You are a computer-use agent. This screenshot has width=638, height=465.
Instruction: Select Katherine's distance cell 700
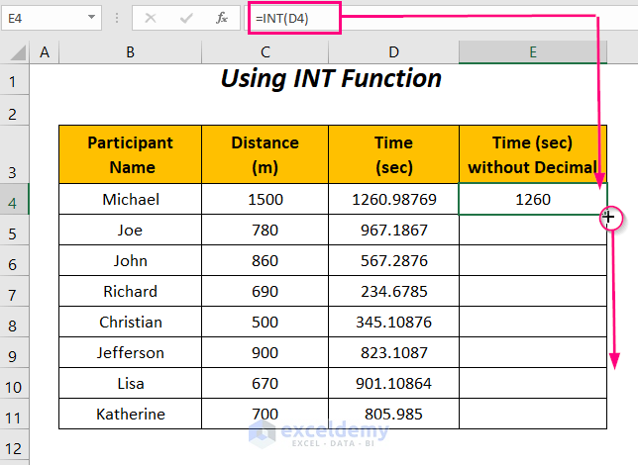click(265, 414)
